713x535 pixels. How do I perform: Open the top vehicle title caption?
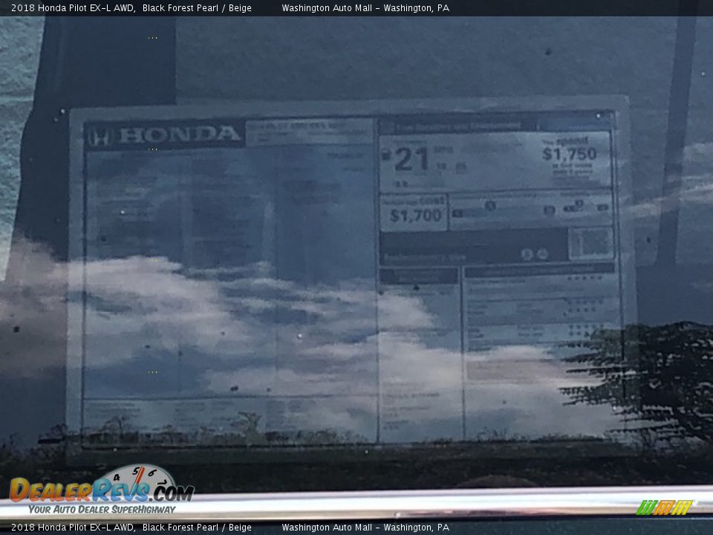(x=131, y=8)
